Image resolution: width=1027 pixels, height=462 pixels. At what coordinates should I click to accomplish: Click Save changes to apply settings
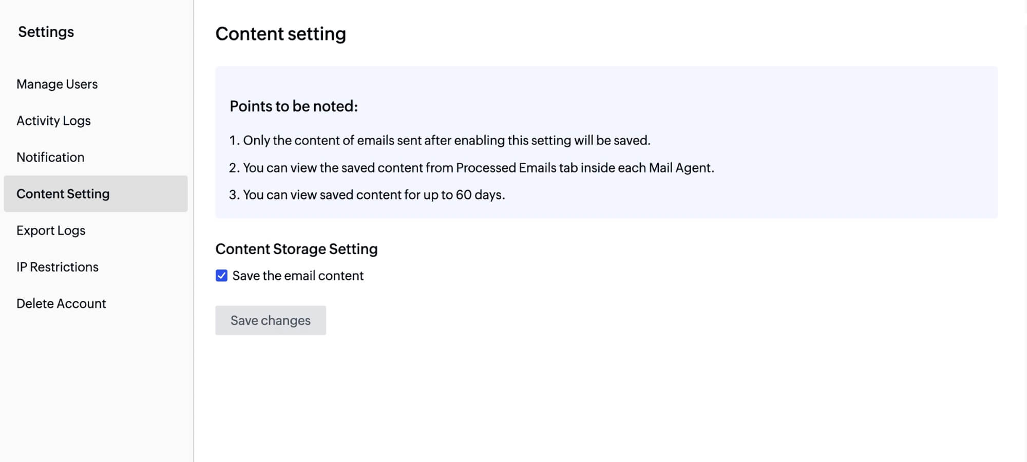271,320
